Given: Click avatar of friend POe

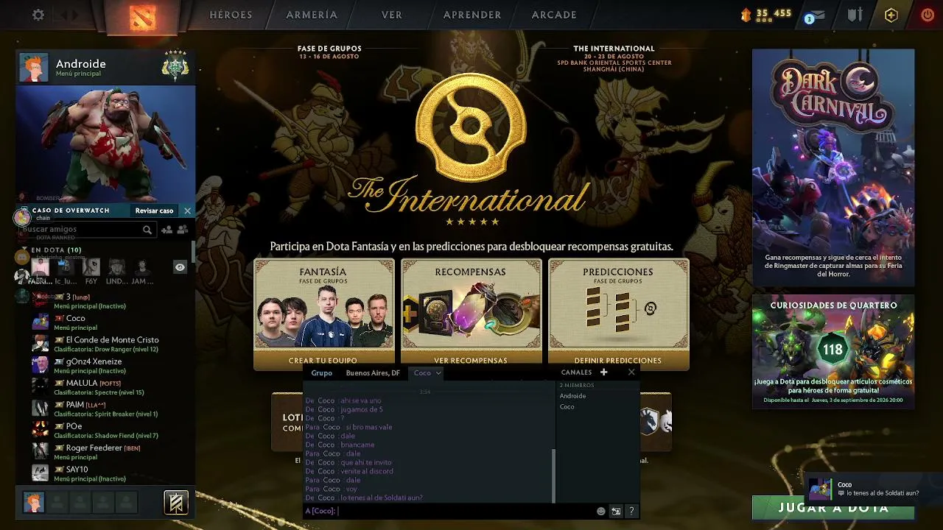Looking at the screenshot, I should tap(41, 431).
